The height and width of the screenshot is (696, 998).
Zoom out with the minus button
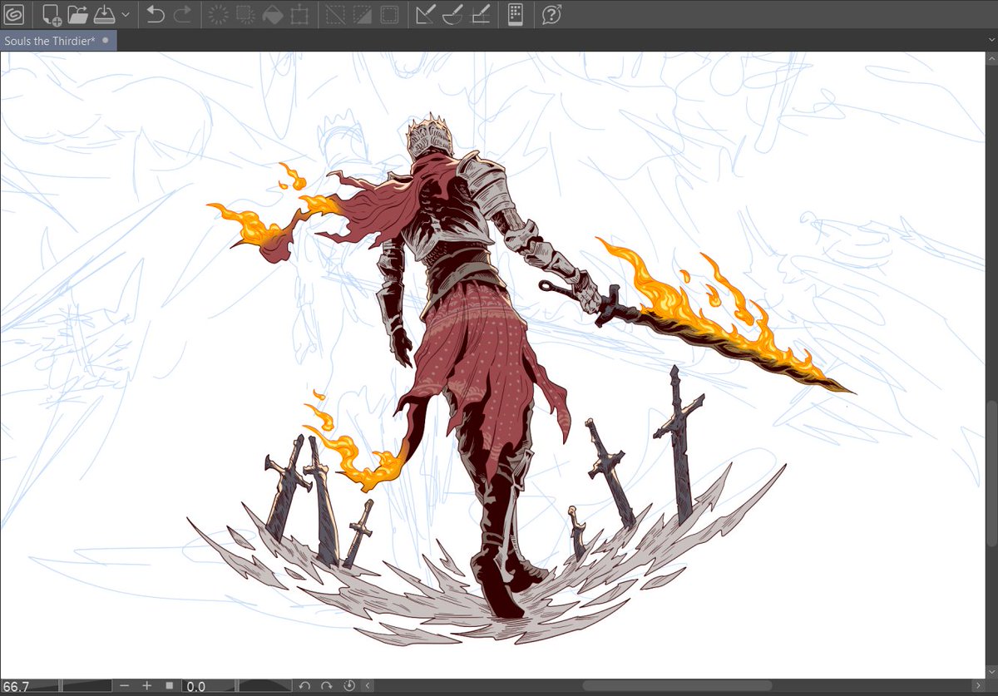point(124,686)
